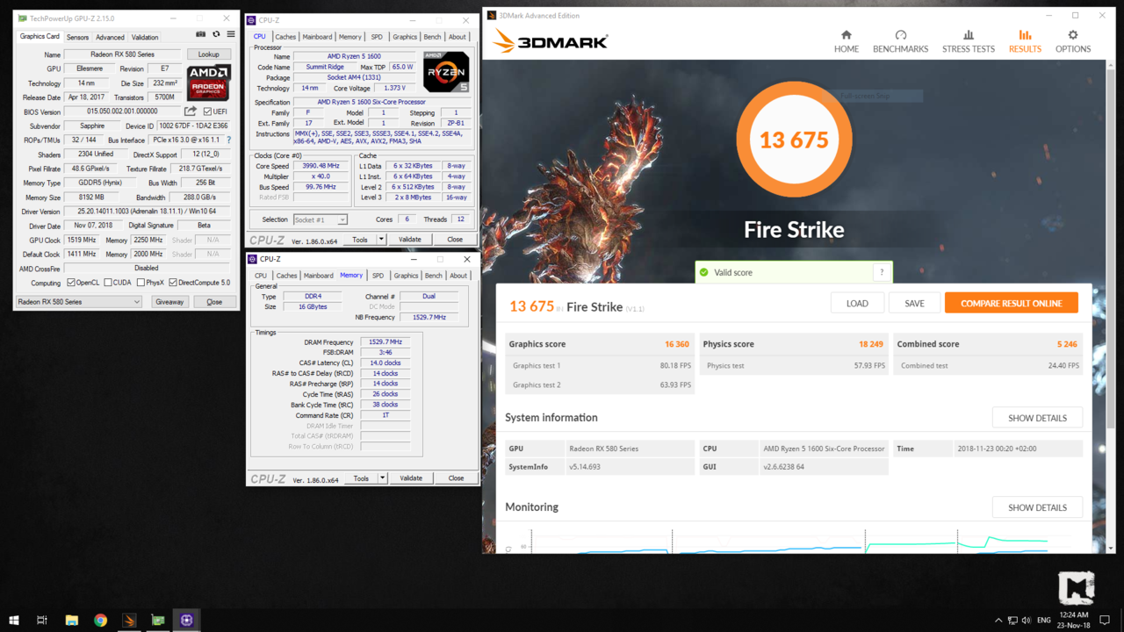Click the AMD Radeon Graphics logo in GPU-Z

point(208,83)
